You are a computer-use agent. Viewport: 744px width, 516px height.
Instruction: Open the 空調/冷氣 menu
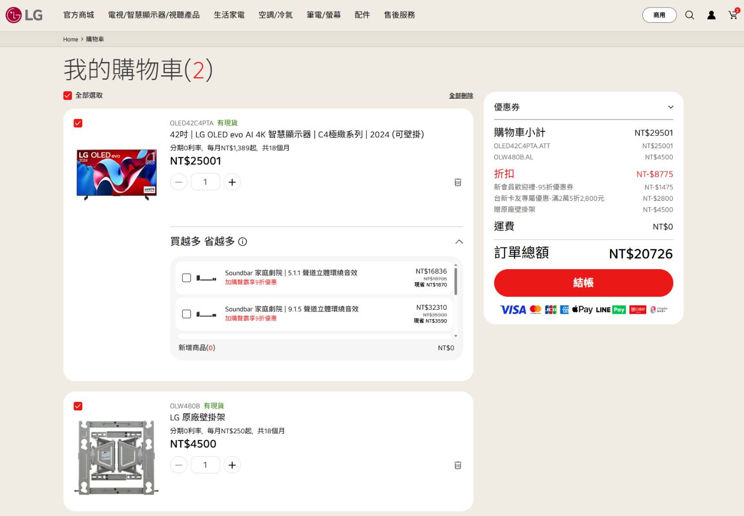coord(275,15)
